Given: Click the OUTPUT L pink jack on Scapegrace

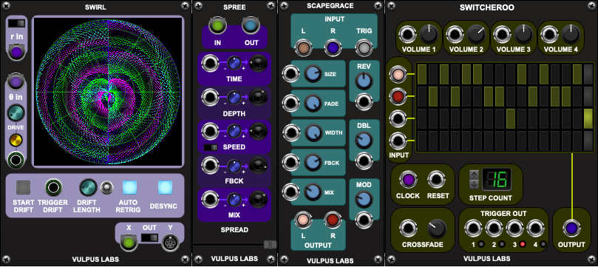Looking at the screenshot, I should [303, 220].
